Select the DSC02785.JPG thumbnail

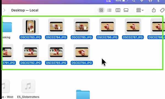(x=82, y=27)
